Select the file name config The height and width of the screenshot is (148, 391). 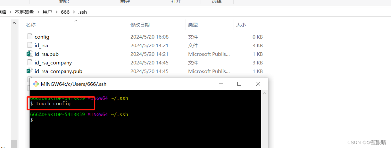(x=42, y=37)
